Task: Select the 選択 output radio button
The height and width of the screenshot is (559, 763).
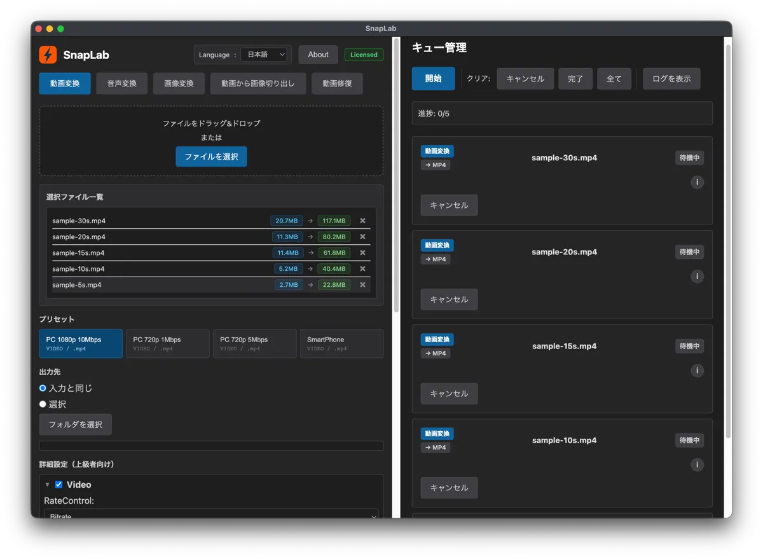Action: point(43,404)
